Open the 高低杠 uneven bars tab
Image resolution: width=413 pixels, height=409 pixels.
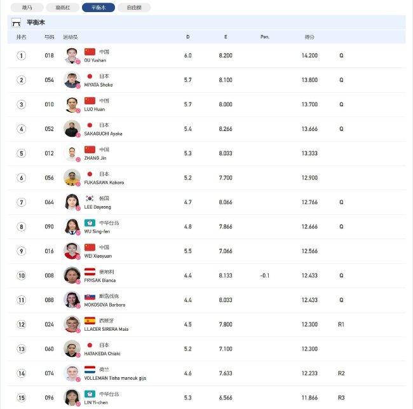[x=63, y=8]
